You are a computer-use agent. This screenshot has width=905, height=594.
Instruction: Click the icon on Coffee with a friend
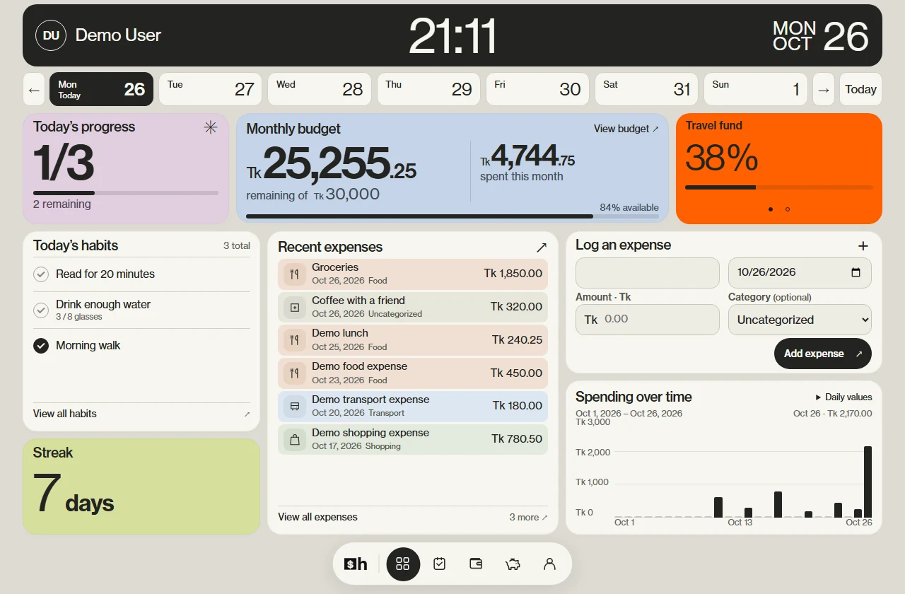(x=295, y=307)
